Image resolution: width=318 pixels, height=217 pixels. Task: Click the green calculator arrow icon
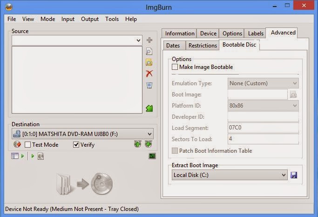pos(149,108)
